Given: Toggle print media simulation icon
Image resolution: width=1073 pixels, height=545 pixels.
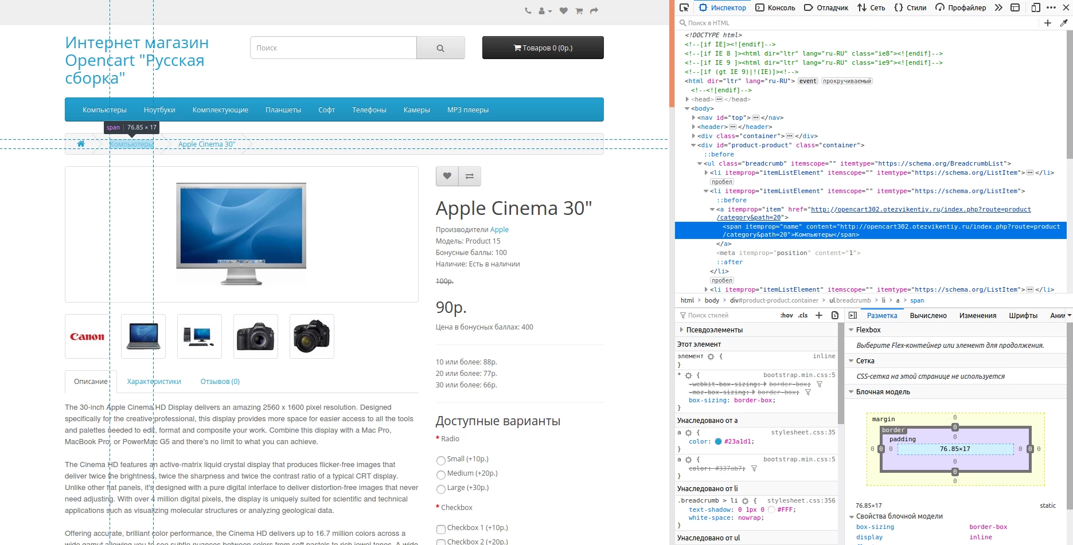Looking at the screenshot, I should click(x=835, y=315).
